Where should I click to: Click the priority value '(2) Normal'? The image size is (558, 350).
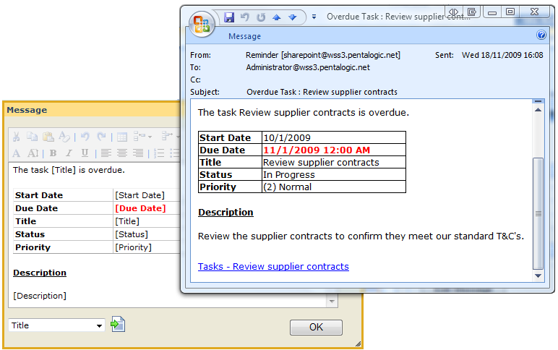[x=287, y=187]
